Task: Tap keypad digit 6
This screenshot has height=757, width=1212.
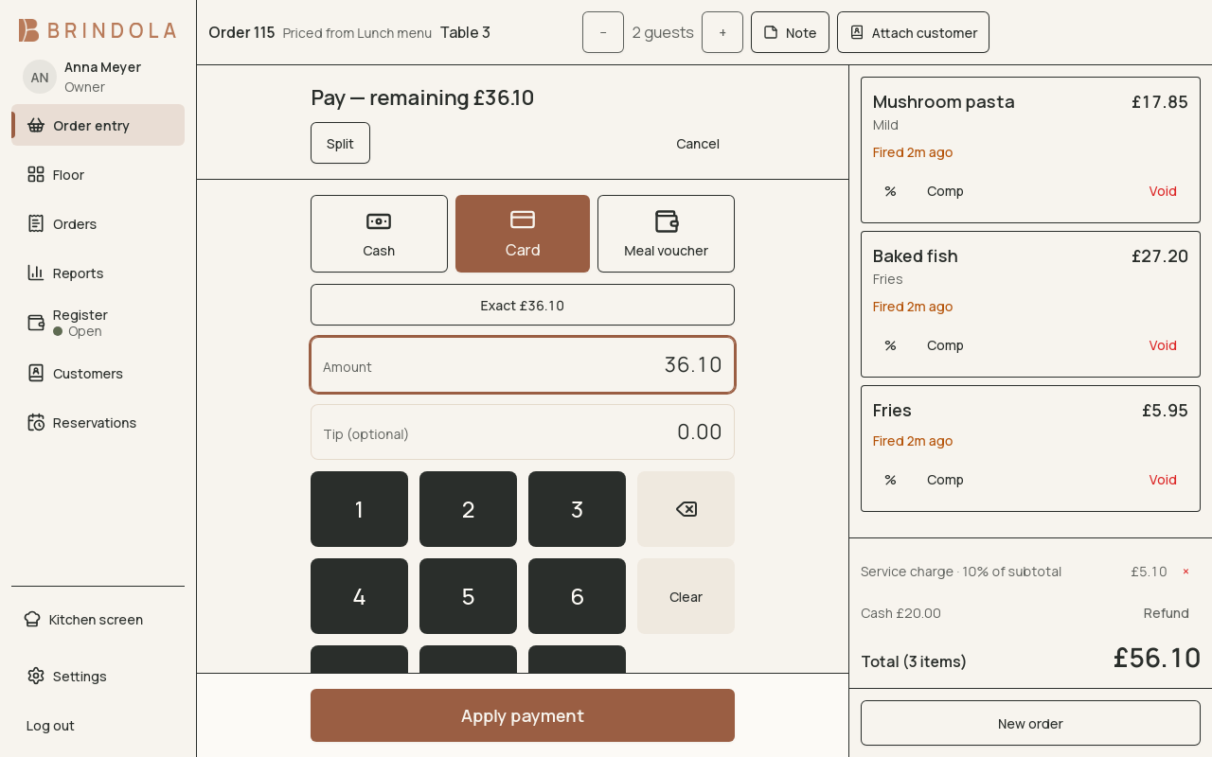Action: 577,596
